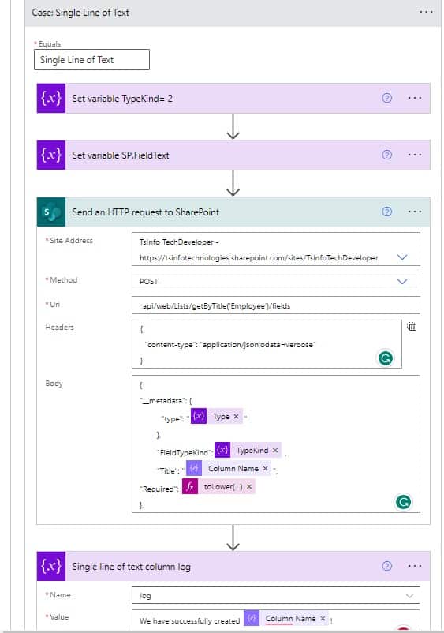Remove the toLower(...) expression token
The image size is (444, 633).
(x=249, y=487)
